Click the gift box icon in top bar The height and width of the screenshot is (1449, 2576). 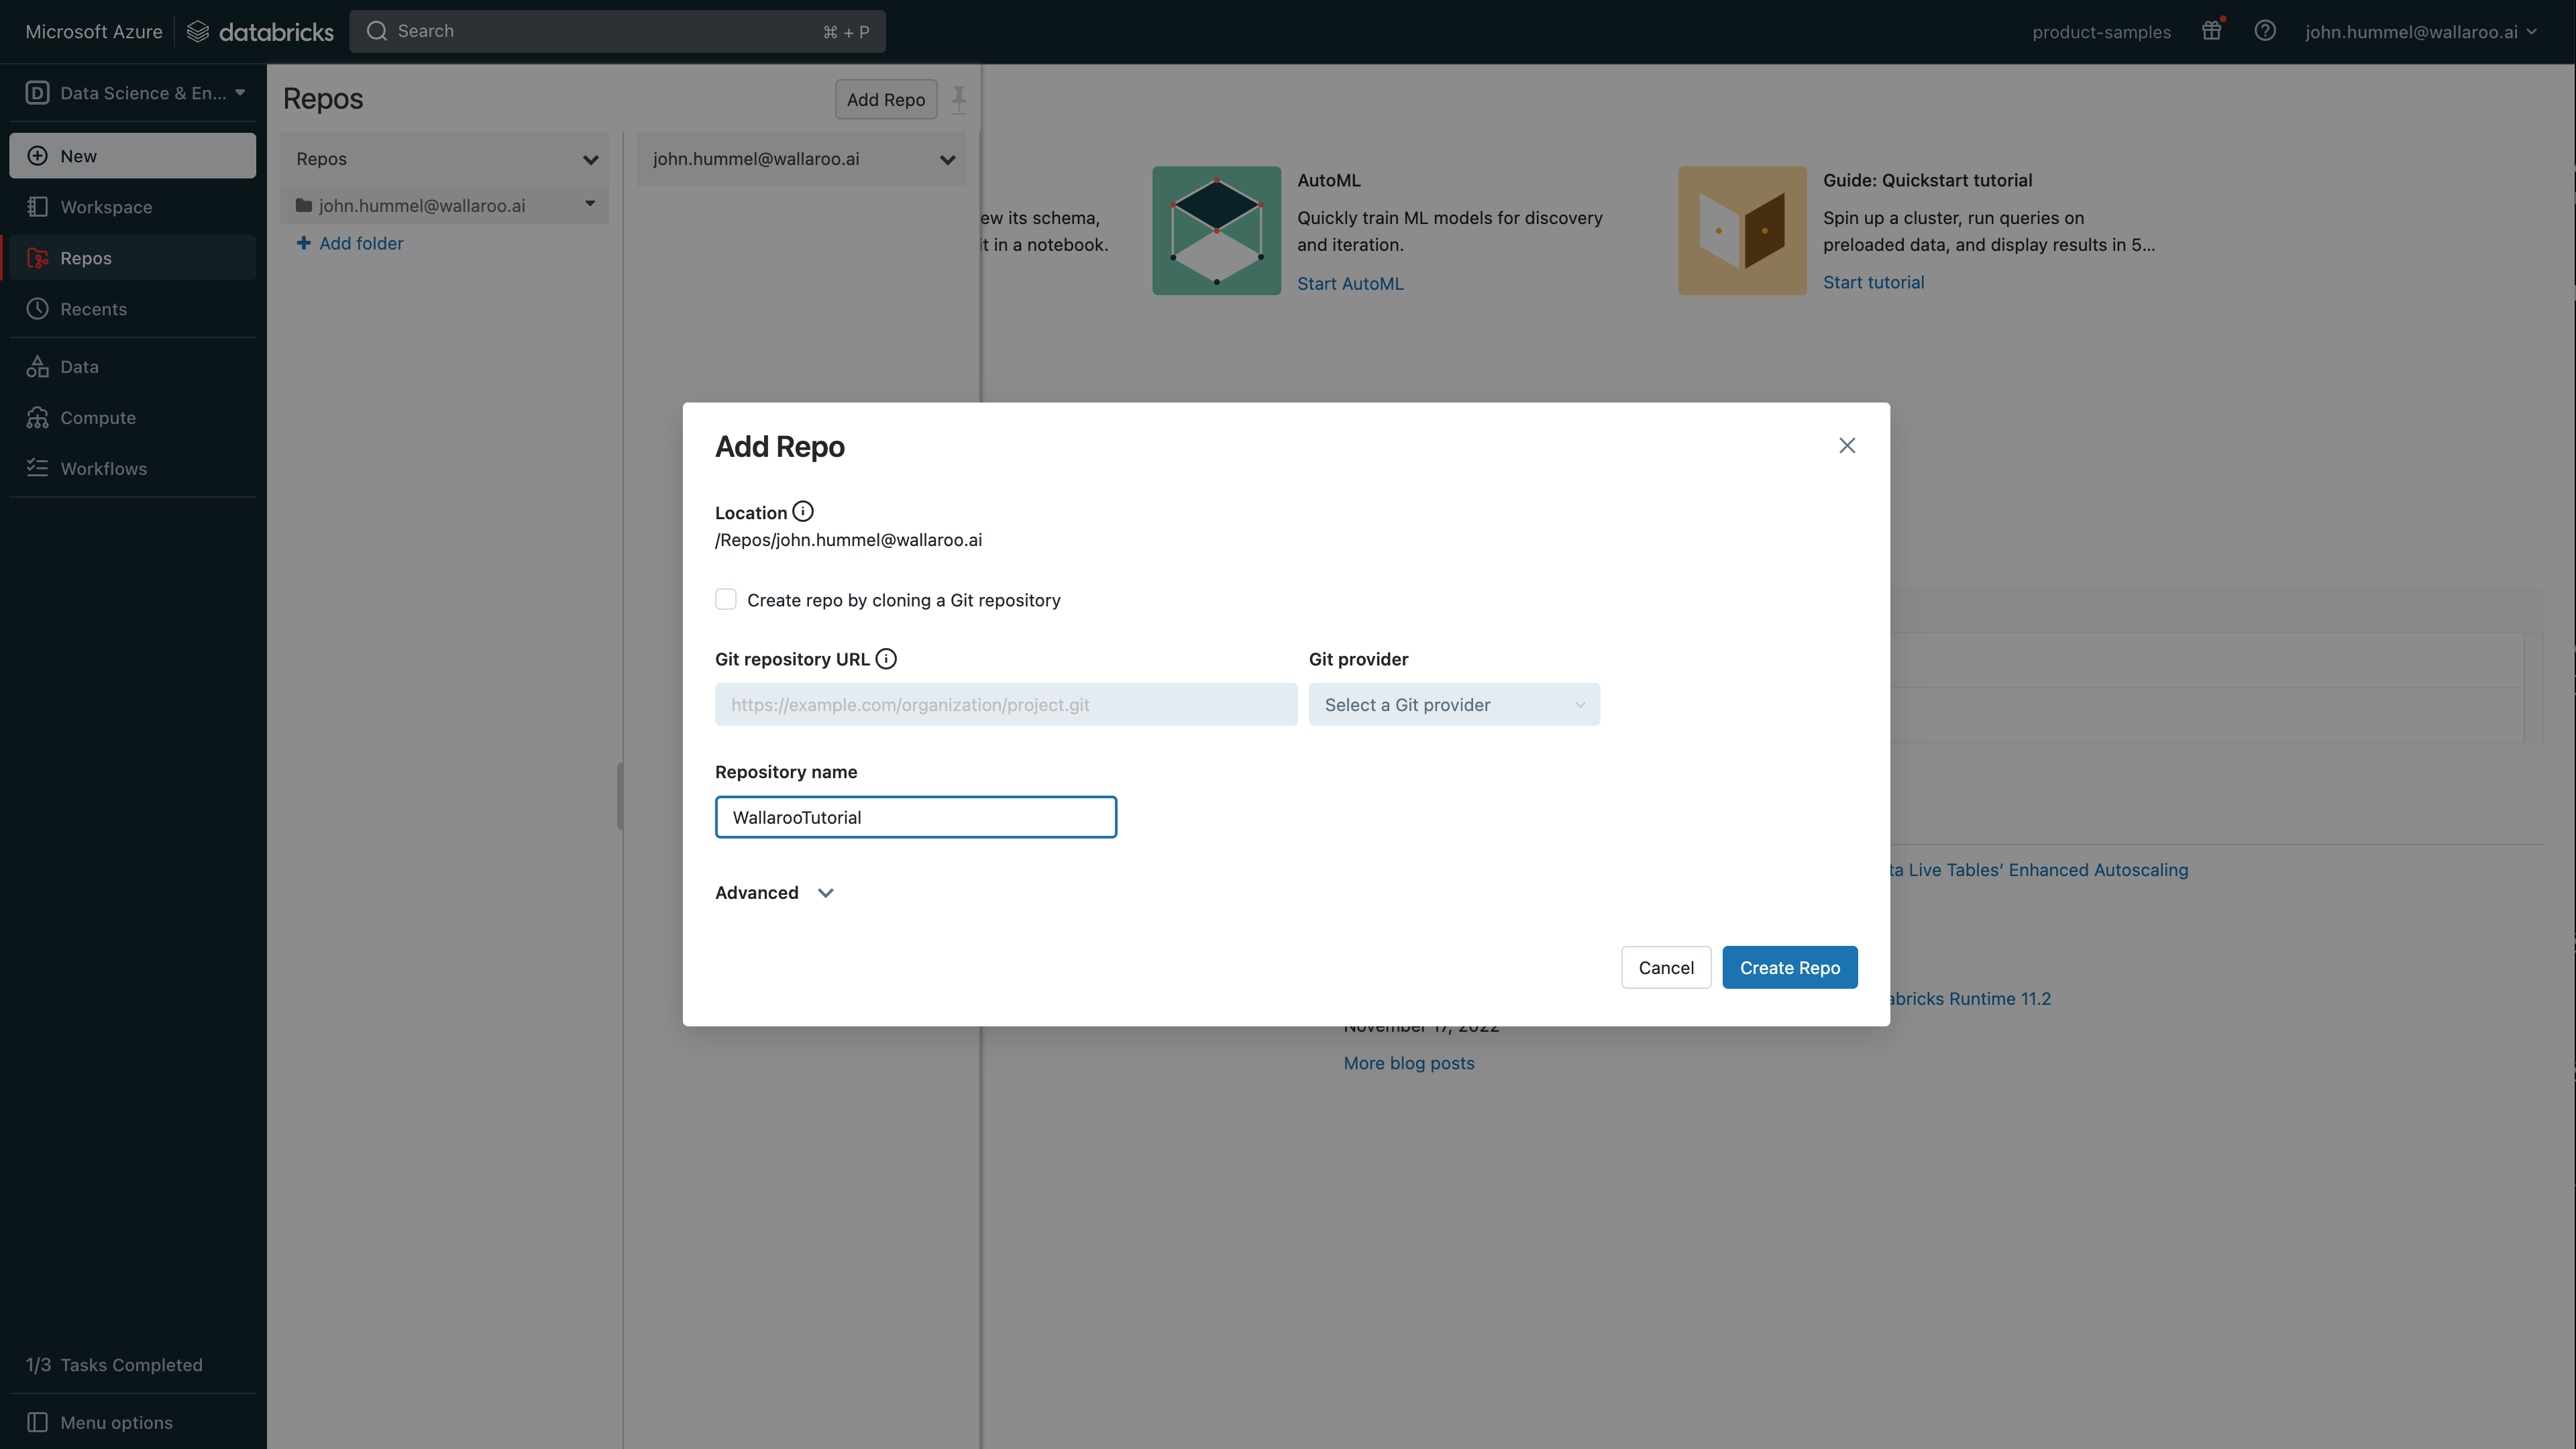click(2211, 31)
